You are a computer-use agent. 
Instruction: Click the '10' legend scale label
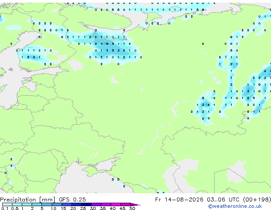point(53,208)
